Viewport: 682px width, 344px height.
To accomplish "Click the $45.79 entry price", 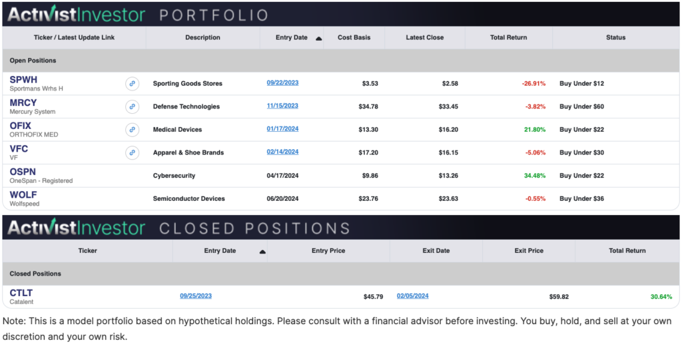I will pos(373,297).
